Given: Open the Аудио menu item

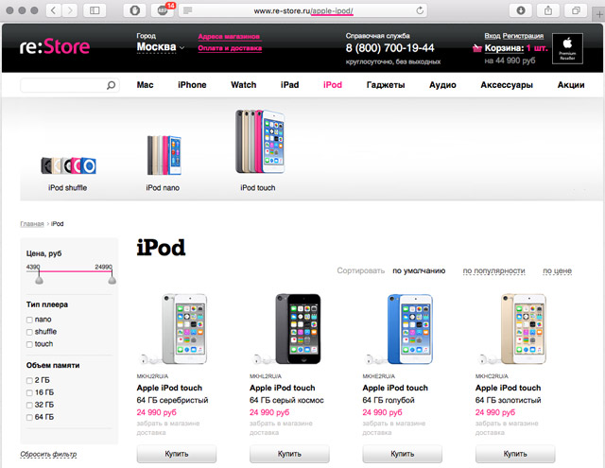Looking at the screenshot, I should tap(442, 85).
